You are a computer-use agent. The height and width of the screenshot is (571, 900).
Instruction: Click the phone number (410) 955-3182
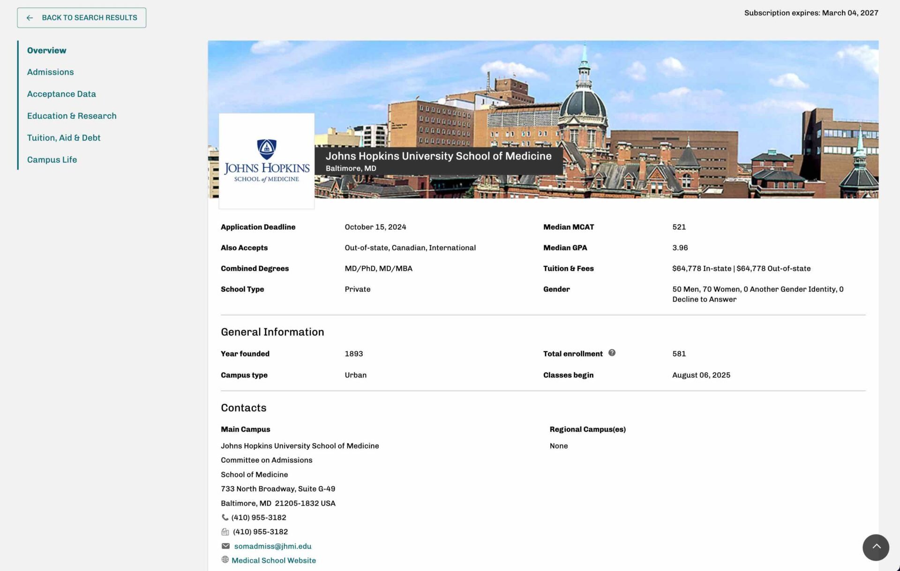[258, 517]
